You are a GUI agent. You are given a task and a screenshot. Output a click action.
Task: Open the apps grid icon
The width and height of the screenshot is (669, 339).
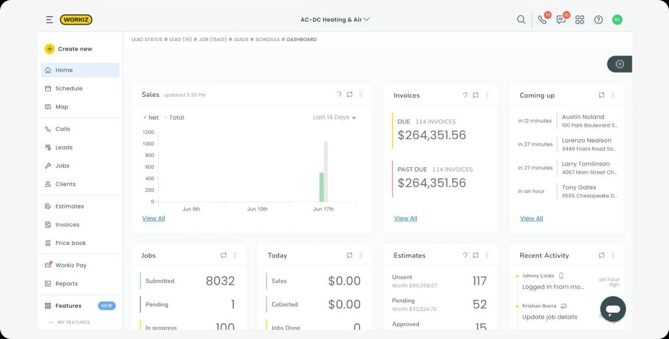tap(579, 20)
